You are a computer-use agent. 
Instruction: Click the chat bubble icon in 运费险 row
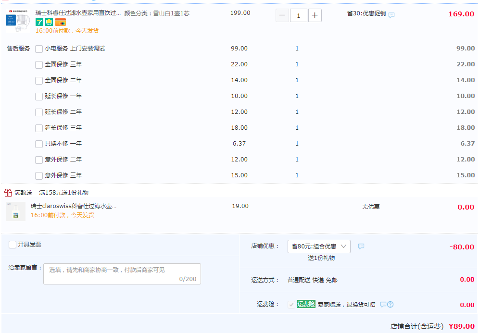[x=383, y=304]
